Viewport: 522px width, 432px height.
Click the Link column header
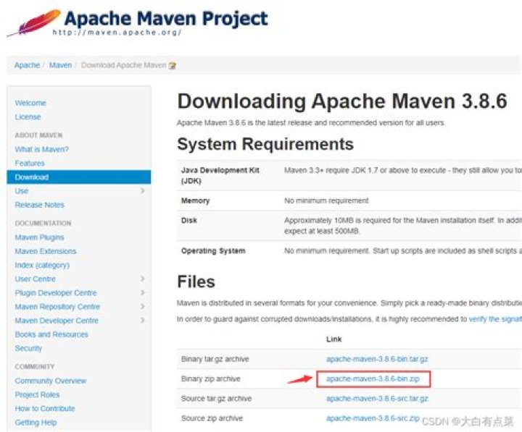click(334, 339)
